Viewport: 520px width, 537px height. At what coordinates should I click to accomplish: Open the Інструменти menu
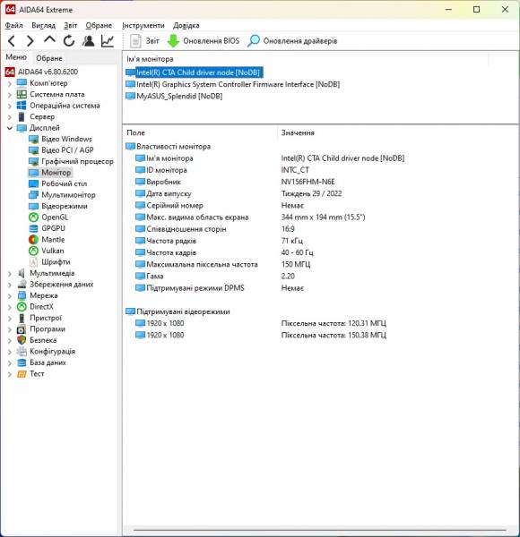pyautogui.click(x=143, y=26)
